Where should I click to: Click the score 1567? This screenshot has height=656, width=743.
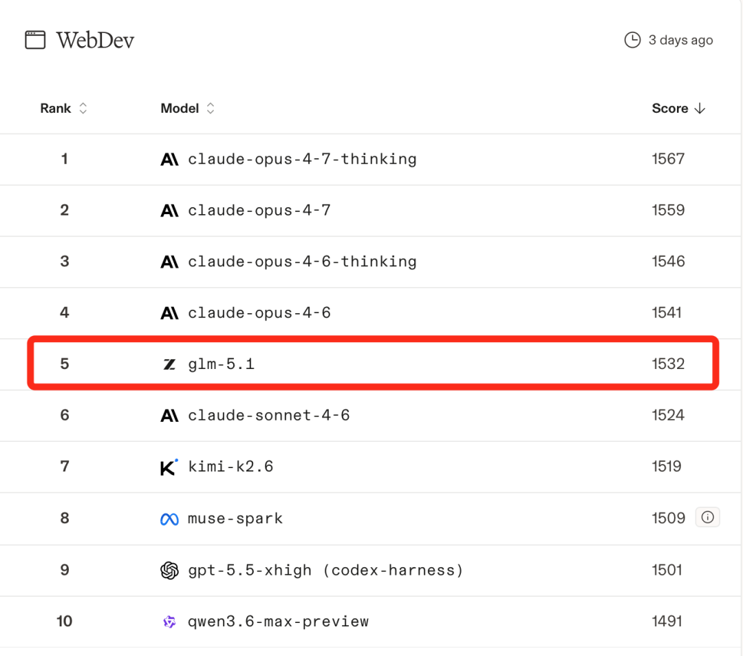(x=668, y=159)
